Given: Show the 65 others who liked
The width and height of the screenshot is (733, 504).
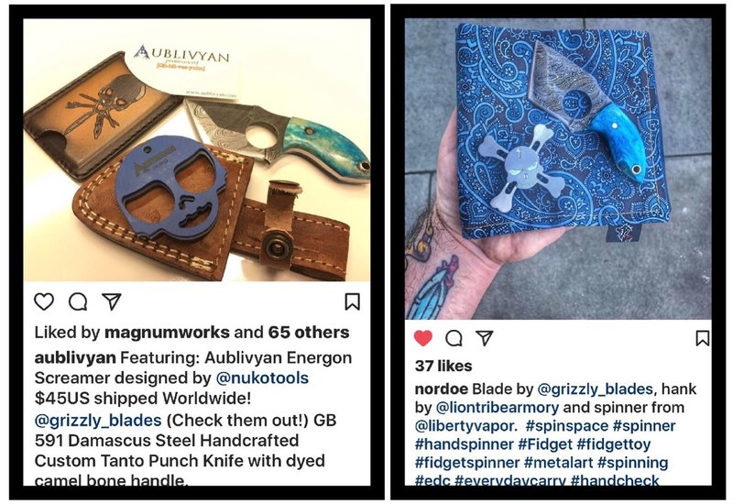Looking at the screenshot, I should (x=309, y=333).
